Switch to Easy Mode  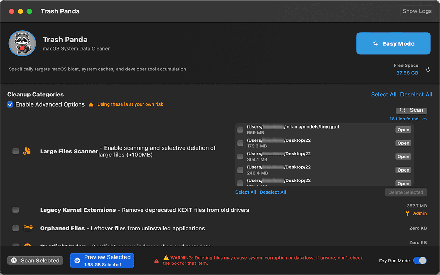(x=394, y=44)
